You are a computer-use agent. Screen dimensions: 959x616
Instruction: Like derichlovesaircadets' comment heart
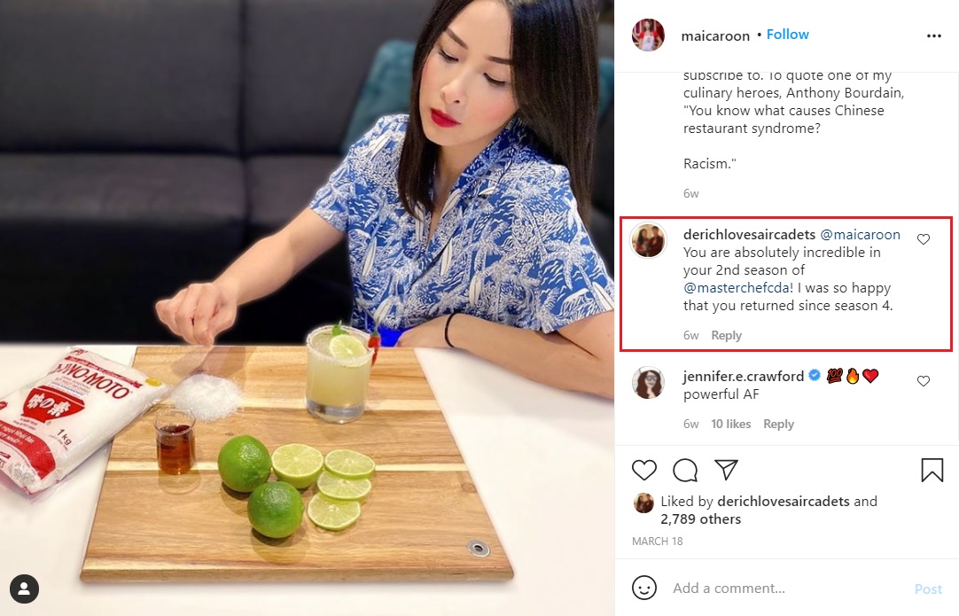coord(924,239)
